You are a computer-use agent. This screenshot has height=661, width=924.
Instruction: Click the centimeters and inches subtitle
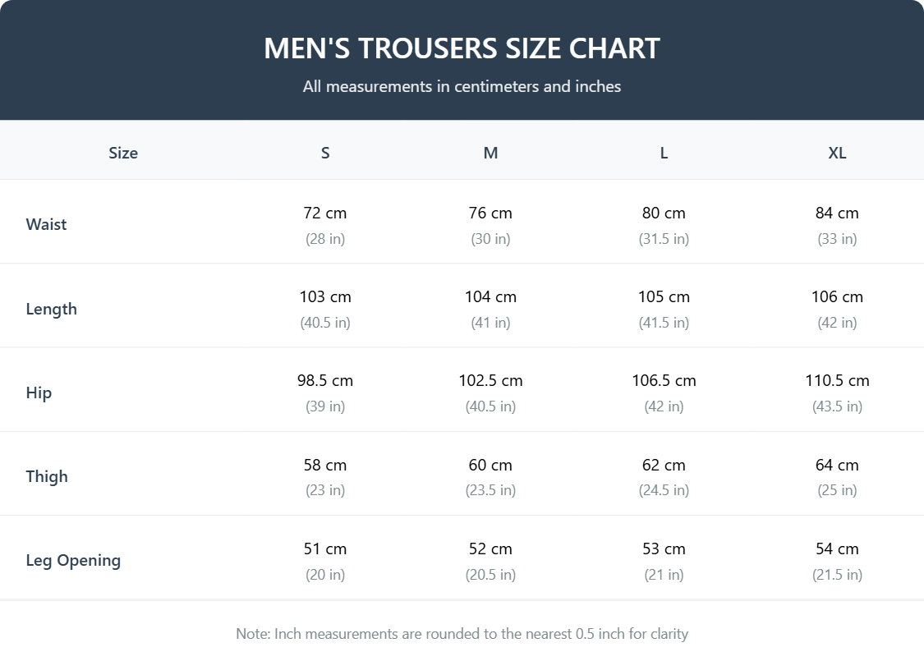coord(462,86)
